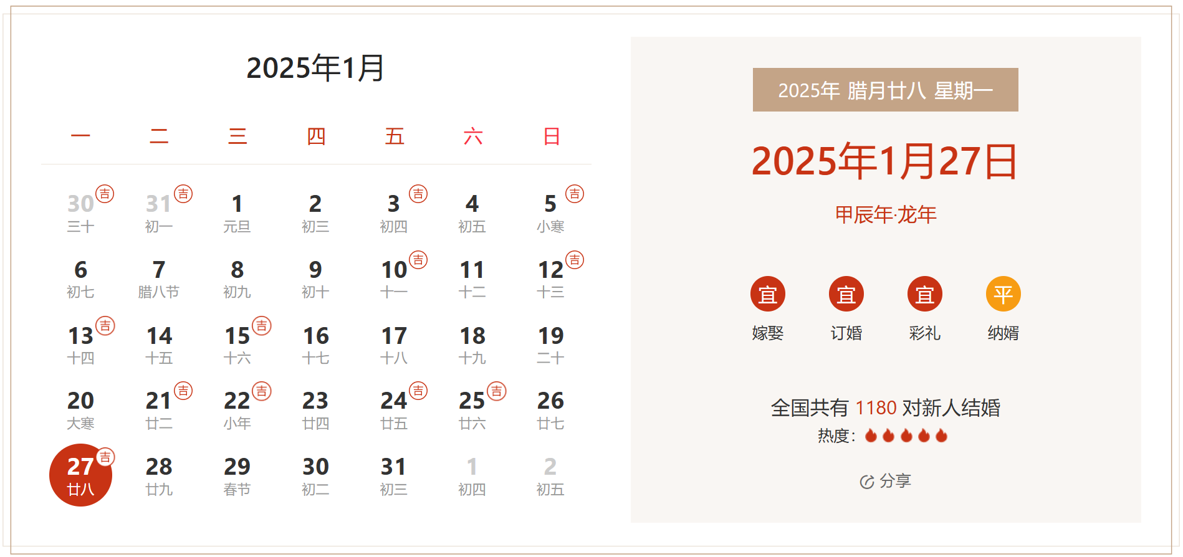Click the orange 平 icon above 纳婿
Viewport: 1183px width, 557px height.
1003,293
